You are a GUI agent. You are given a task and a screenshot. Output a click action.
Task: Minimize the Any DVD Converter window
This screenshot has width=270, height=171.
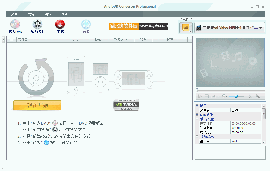252,7
